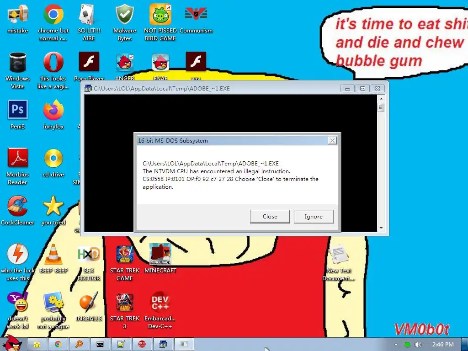Launch the 'INKBALLS' desktop icon

point(89,302)
